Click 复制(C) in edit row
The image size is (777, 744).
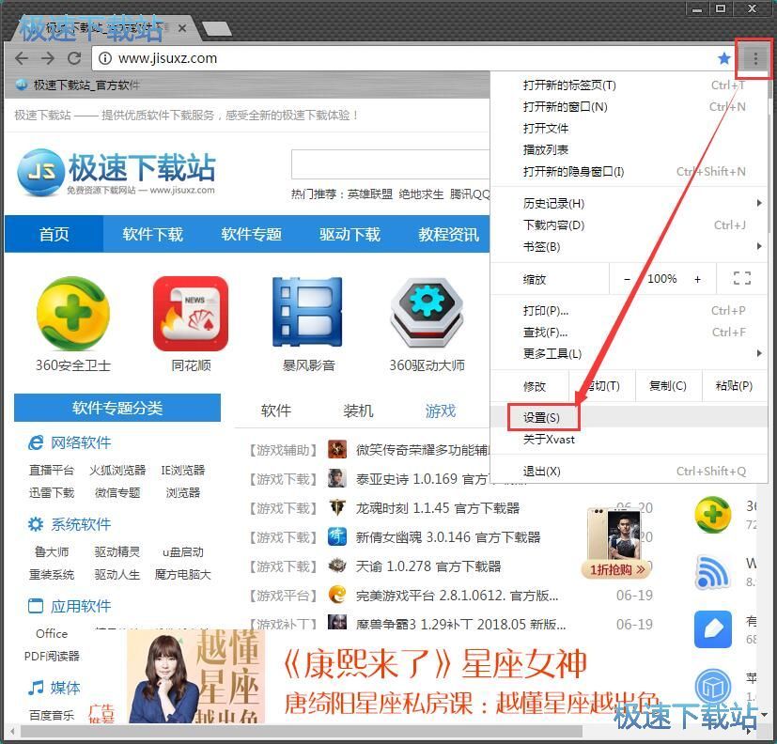(x=668, y=385)
